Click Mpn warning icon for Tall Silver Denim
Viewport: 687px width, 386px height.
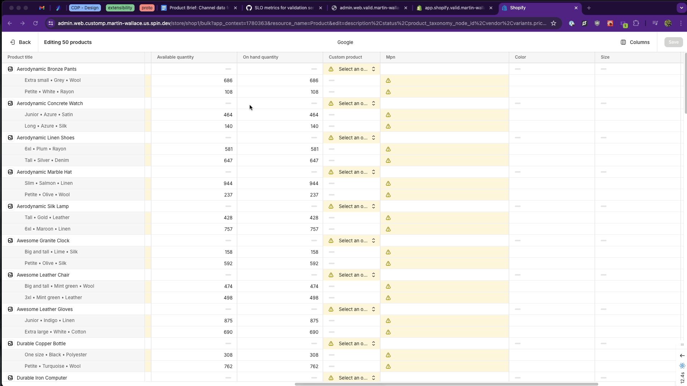click(388, 160)
